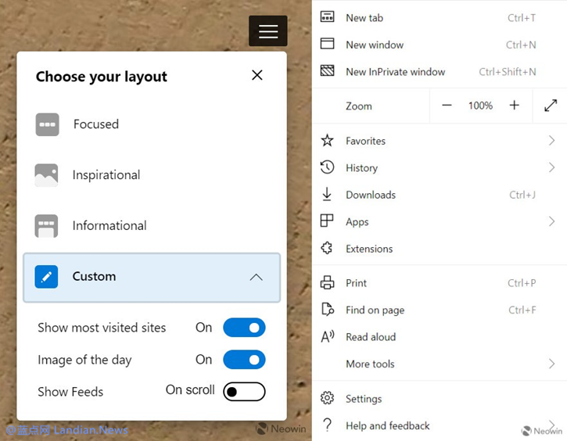Click the hamburger menu icon

(x=268, y=31)
